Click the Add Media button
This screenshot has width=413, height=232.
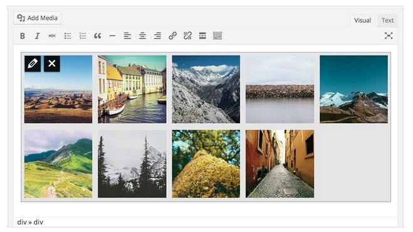(x=37, y=18)
